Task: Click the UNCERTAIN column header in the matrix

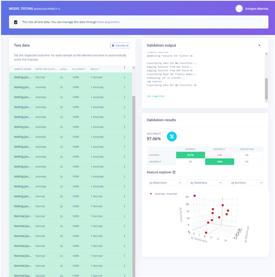Action: [x=247, y=149]
